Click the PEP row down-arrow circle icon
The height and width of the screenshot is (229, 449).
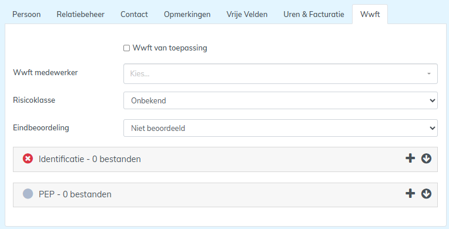coord(426,194)
